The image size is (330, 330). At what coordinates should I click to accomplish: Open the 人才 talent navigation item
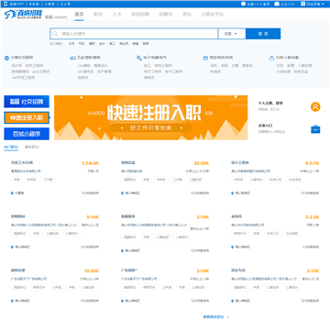[x=116, y=15]
